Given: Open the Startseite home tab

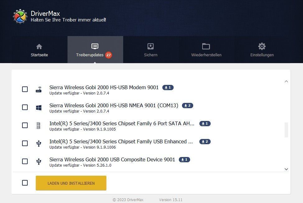Looking at the screenshot, I should [x=40, y=50].
